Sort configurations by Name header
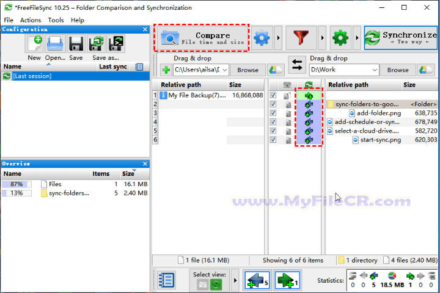 (49, 67)
